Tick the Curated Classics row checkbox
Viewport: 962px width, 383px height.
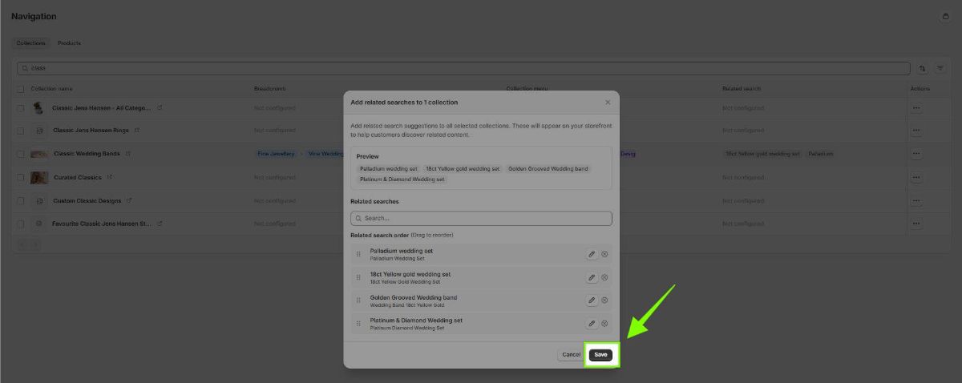pos(21,177)
